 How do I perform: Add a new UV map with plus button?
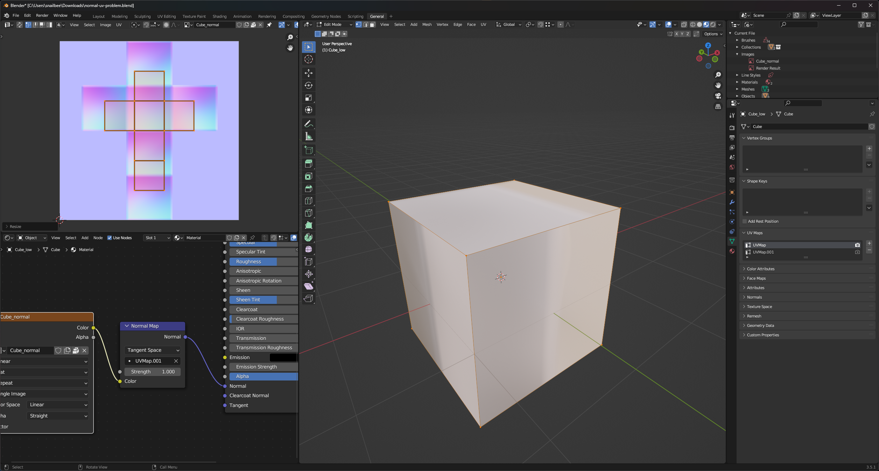coord(869,243)
